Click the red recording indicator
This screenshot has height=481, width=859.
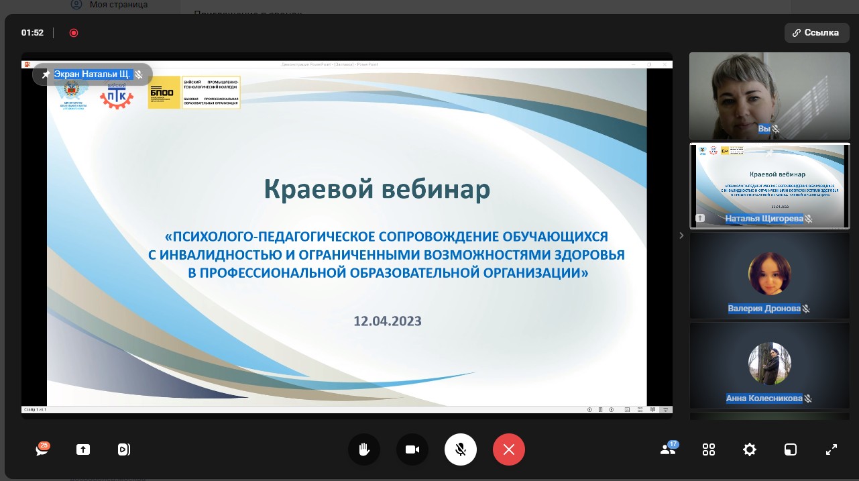[x=74, y=32]
